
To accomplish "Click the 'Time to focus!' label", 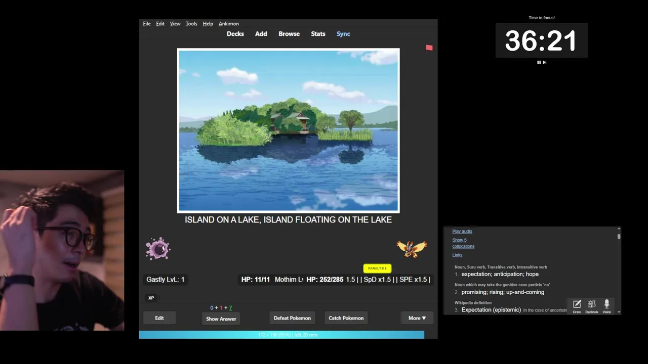I will [542, 18].
